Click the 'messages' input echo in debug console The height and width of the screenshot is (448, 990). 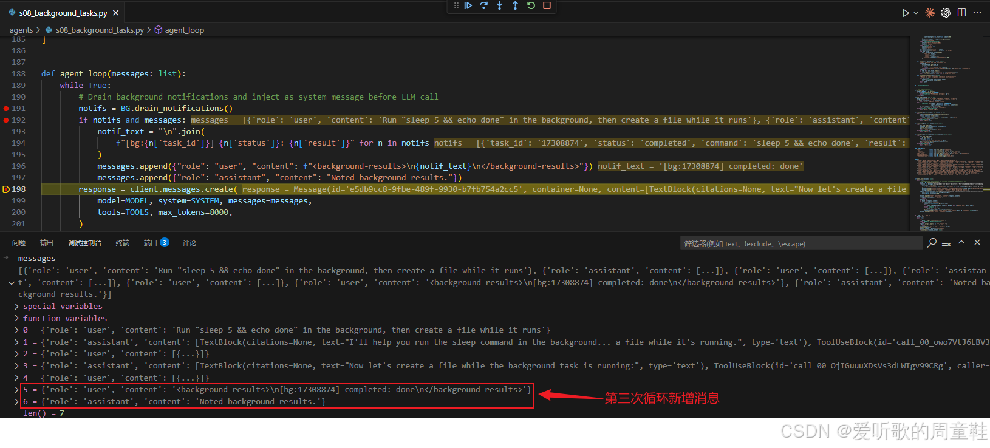point(36,259)
